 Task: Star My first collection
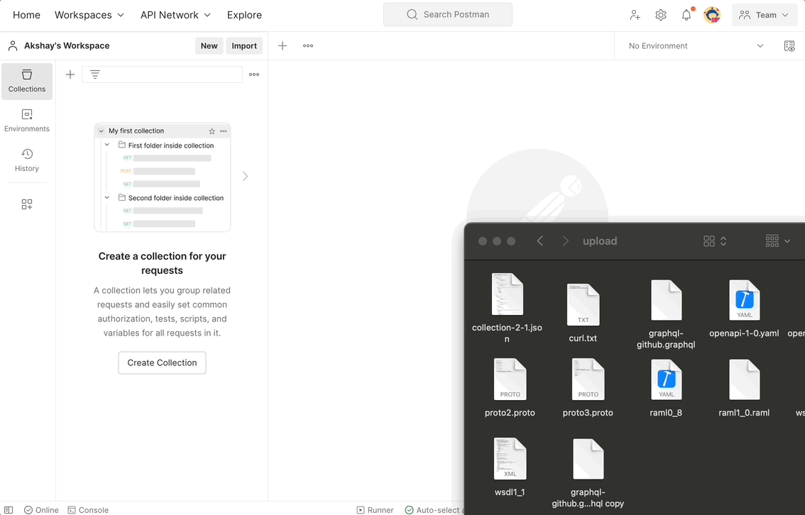[212, 131]
